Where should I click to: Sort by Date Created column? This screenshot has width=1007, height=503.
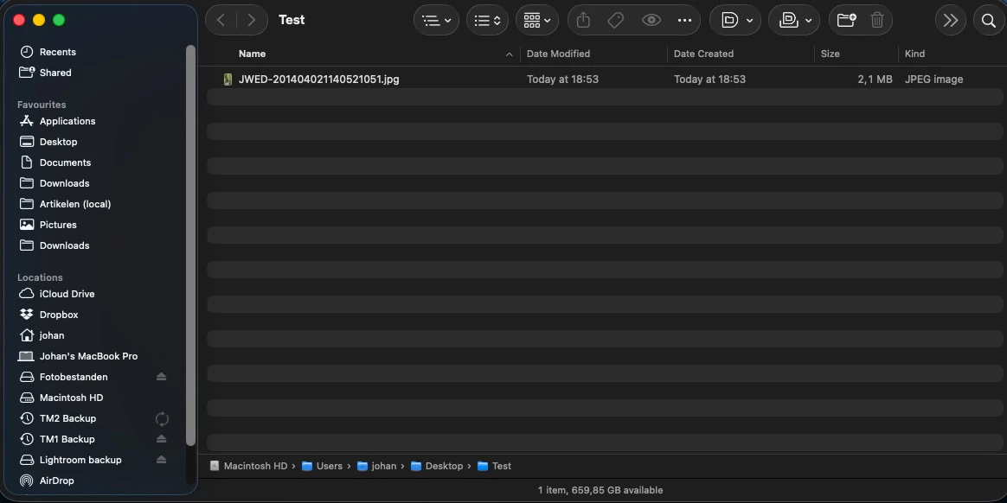(703, 54)
